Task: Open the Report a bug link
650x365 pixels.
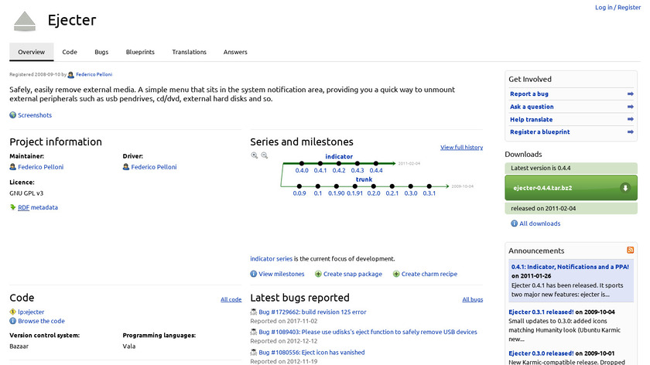Action: point(529,94)
